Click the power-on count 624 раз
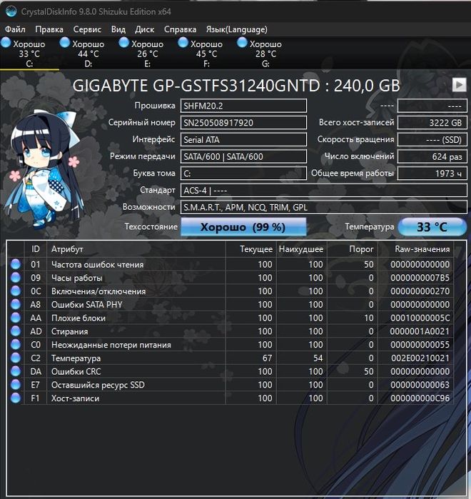 click(432, 156)
